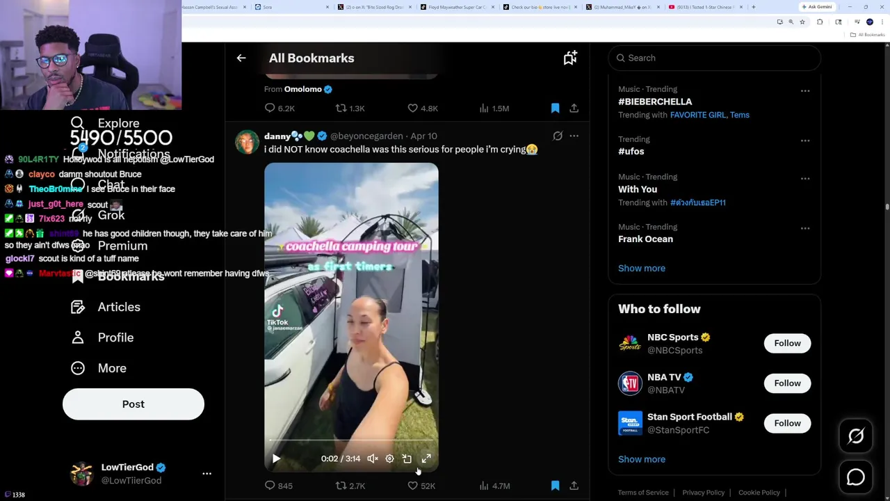890x501 pixels.
Task: Open Privacy Policy link
Action: (704, 493)
